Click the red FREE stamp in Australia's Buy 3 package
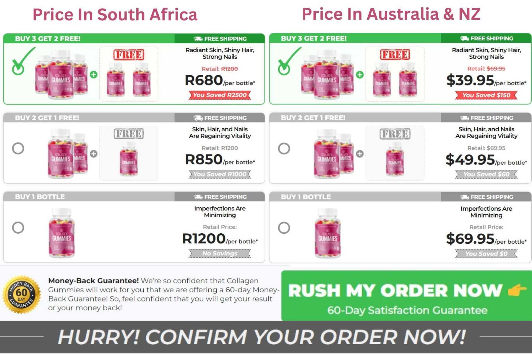This screenshot has height=354, width=532. (395, 55)
